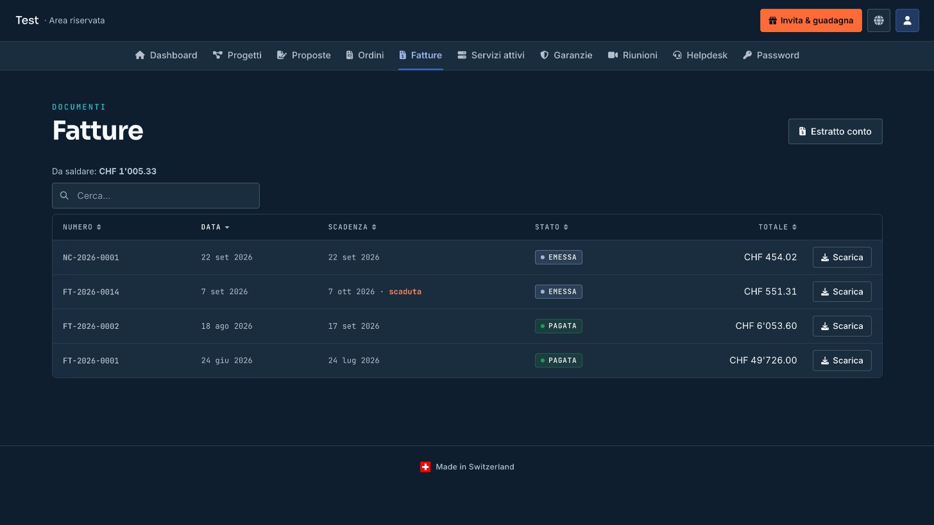Download invoice FT-2026-0002 with Scarica

coord(842,326)
